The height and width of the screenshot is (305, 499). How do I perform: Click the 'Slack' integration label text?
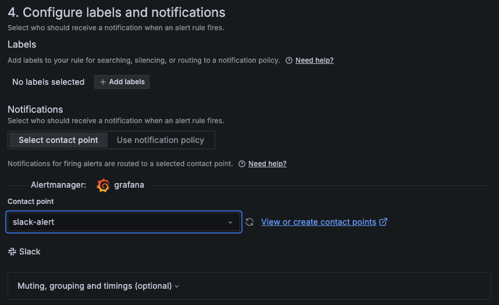tap(30, 252)
